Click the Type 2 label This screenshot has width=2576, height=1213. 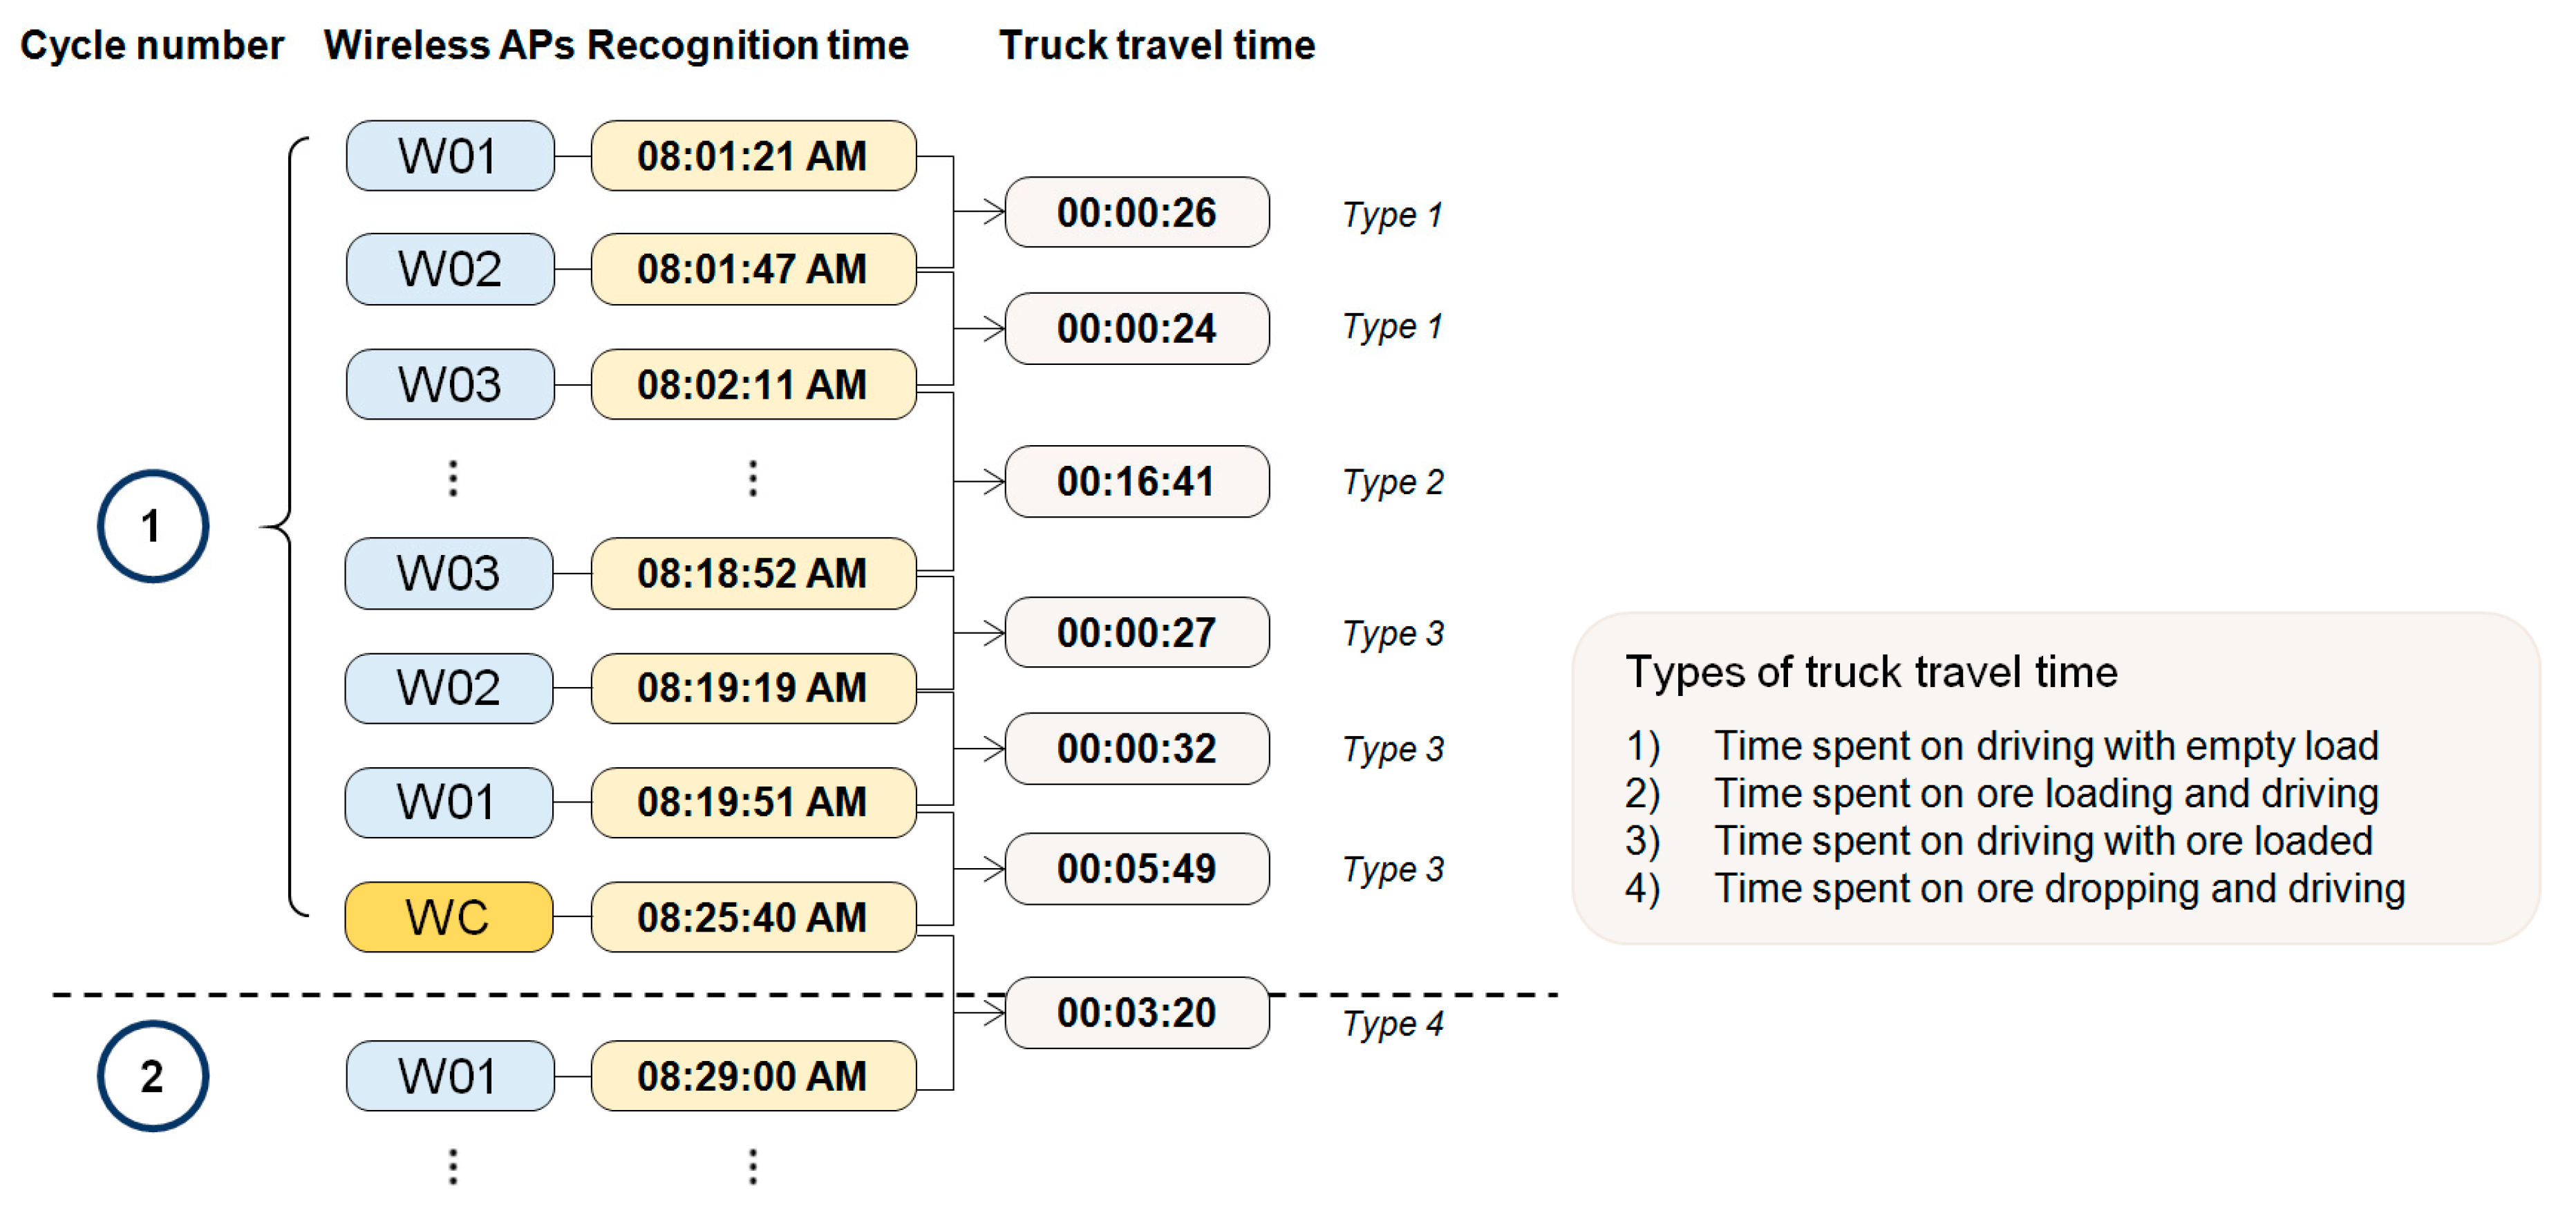click(1393, 482)
